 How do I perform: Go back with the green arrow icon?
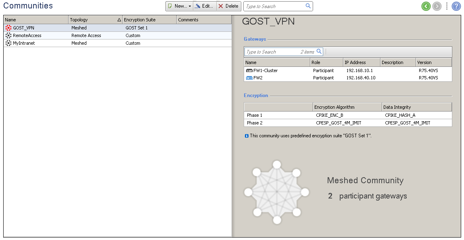[x=426, y=6]
